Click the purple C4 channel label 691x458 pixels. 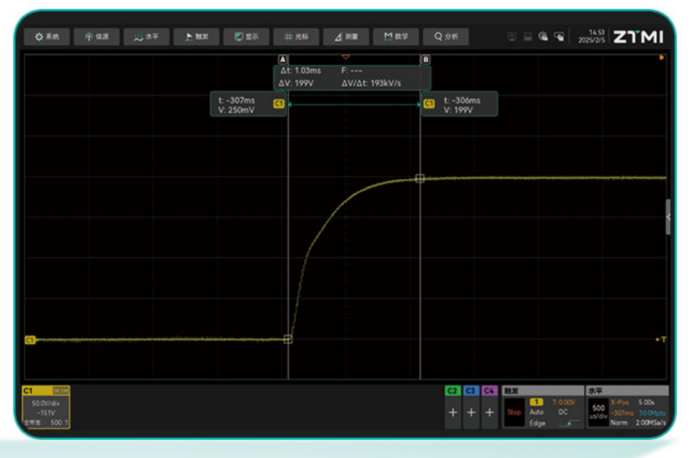(x=490, y=391)
